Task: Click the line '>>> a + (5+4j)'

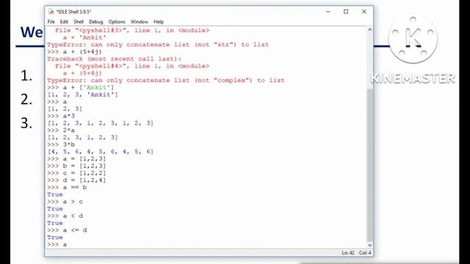Action: tap(75, 52)
